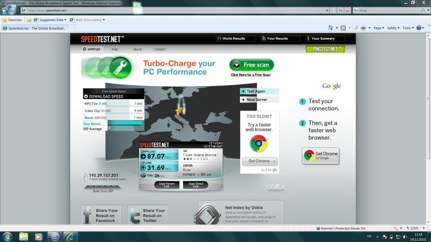Screen dimensions: 431x242
Task: Open the Favorites star button
Action: pos(12,20)
